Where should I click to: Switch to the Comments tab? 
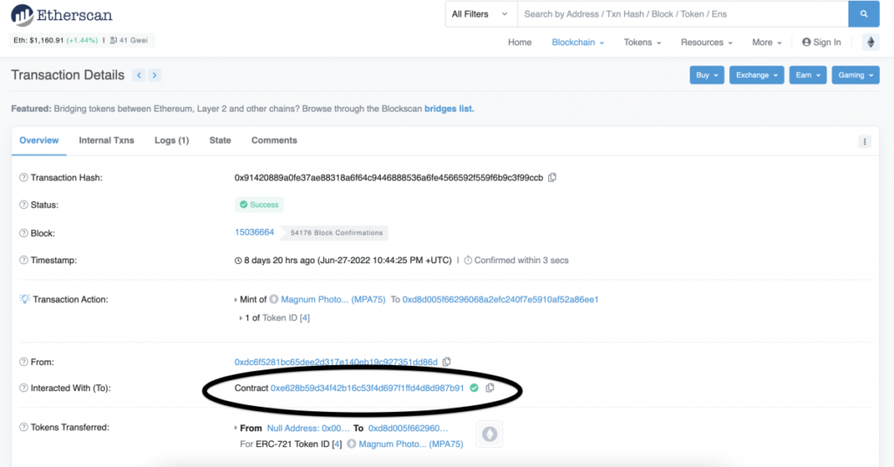274,140
